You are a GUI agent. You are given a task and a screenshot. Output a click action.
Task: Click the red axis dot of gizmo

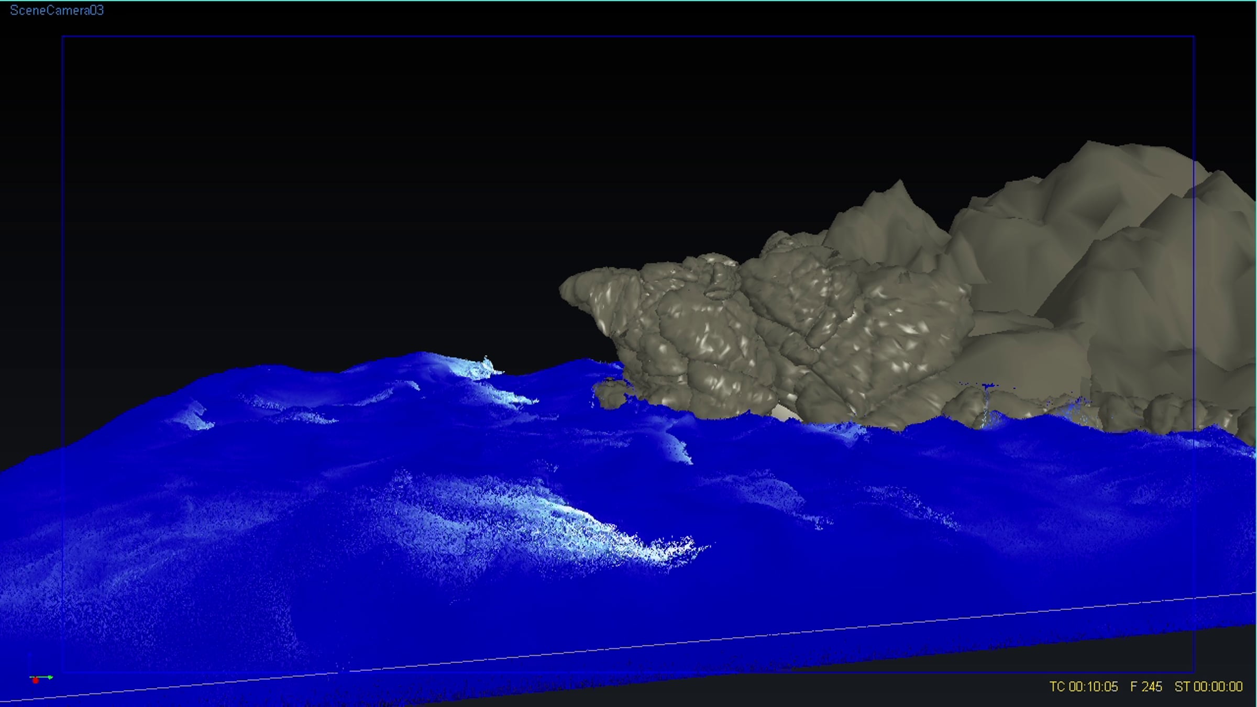click(x=35, y=680)
